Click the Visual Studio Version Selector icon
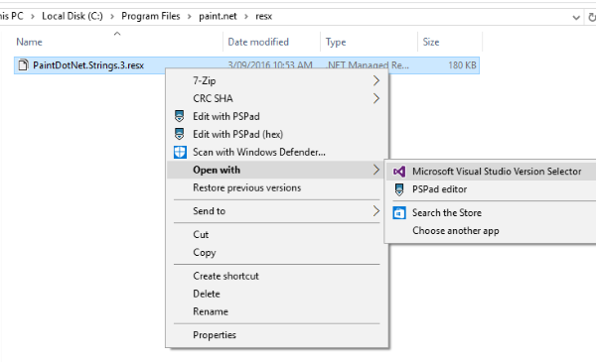 point(399,172)
